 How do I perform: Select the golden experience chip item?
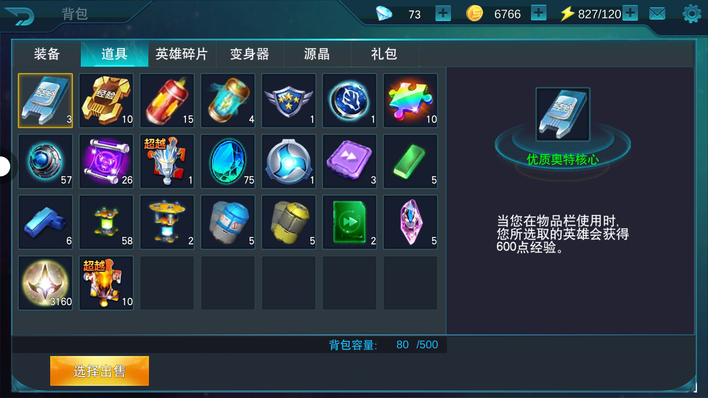[106, 101]
